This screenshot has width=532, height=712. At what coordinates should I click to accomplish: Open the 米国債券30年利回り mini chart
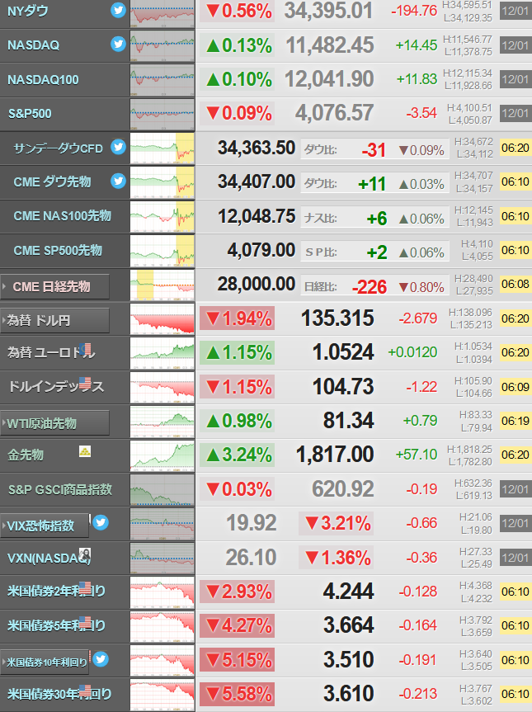(x=162, y=695)
